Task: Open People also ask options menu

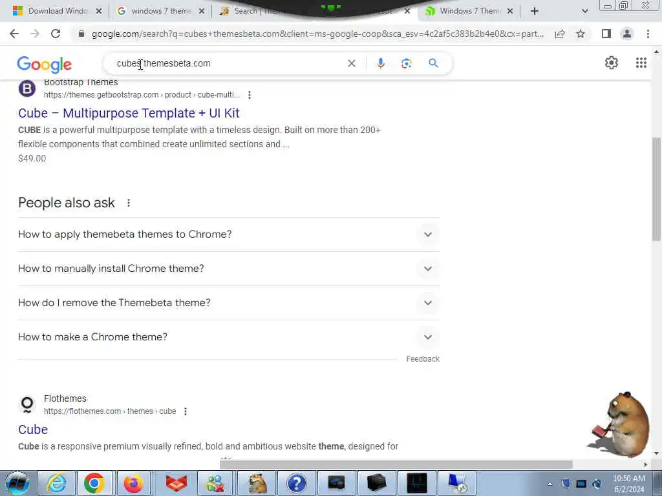Action: point(129,203)
